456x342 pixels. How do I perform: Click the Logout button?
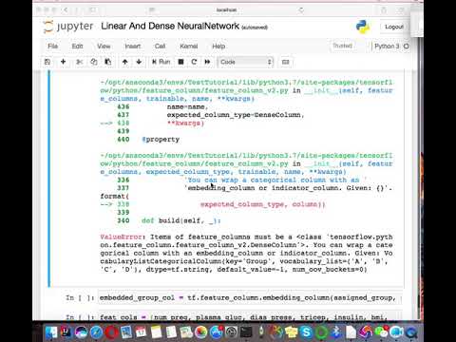click(x=393, y=27)
